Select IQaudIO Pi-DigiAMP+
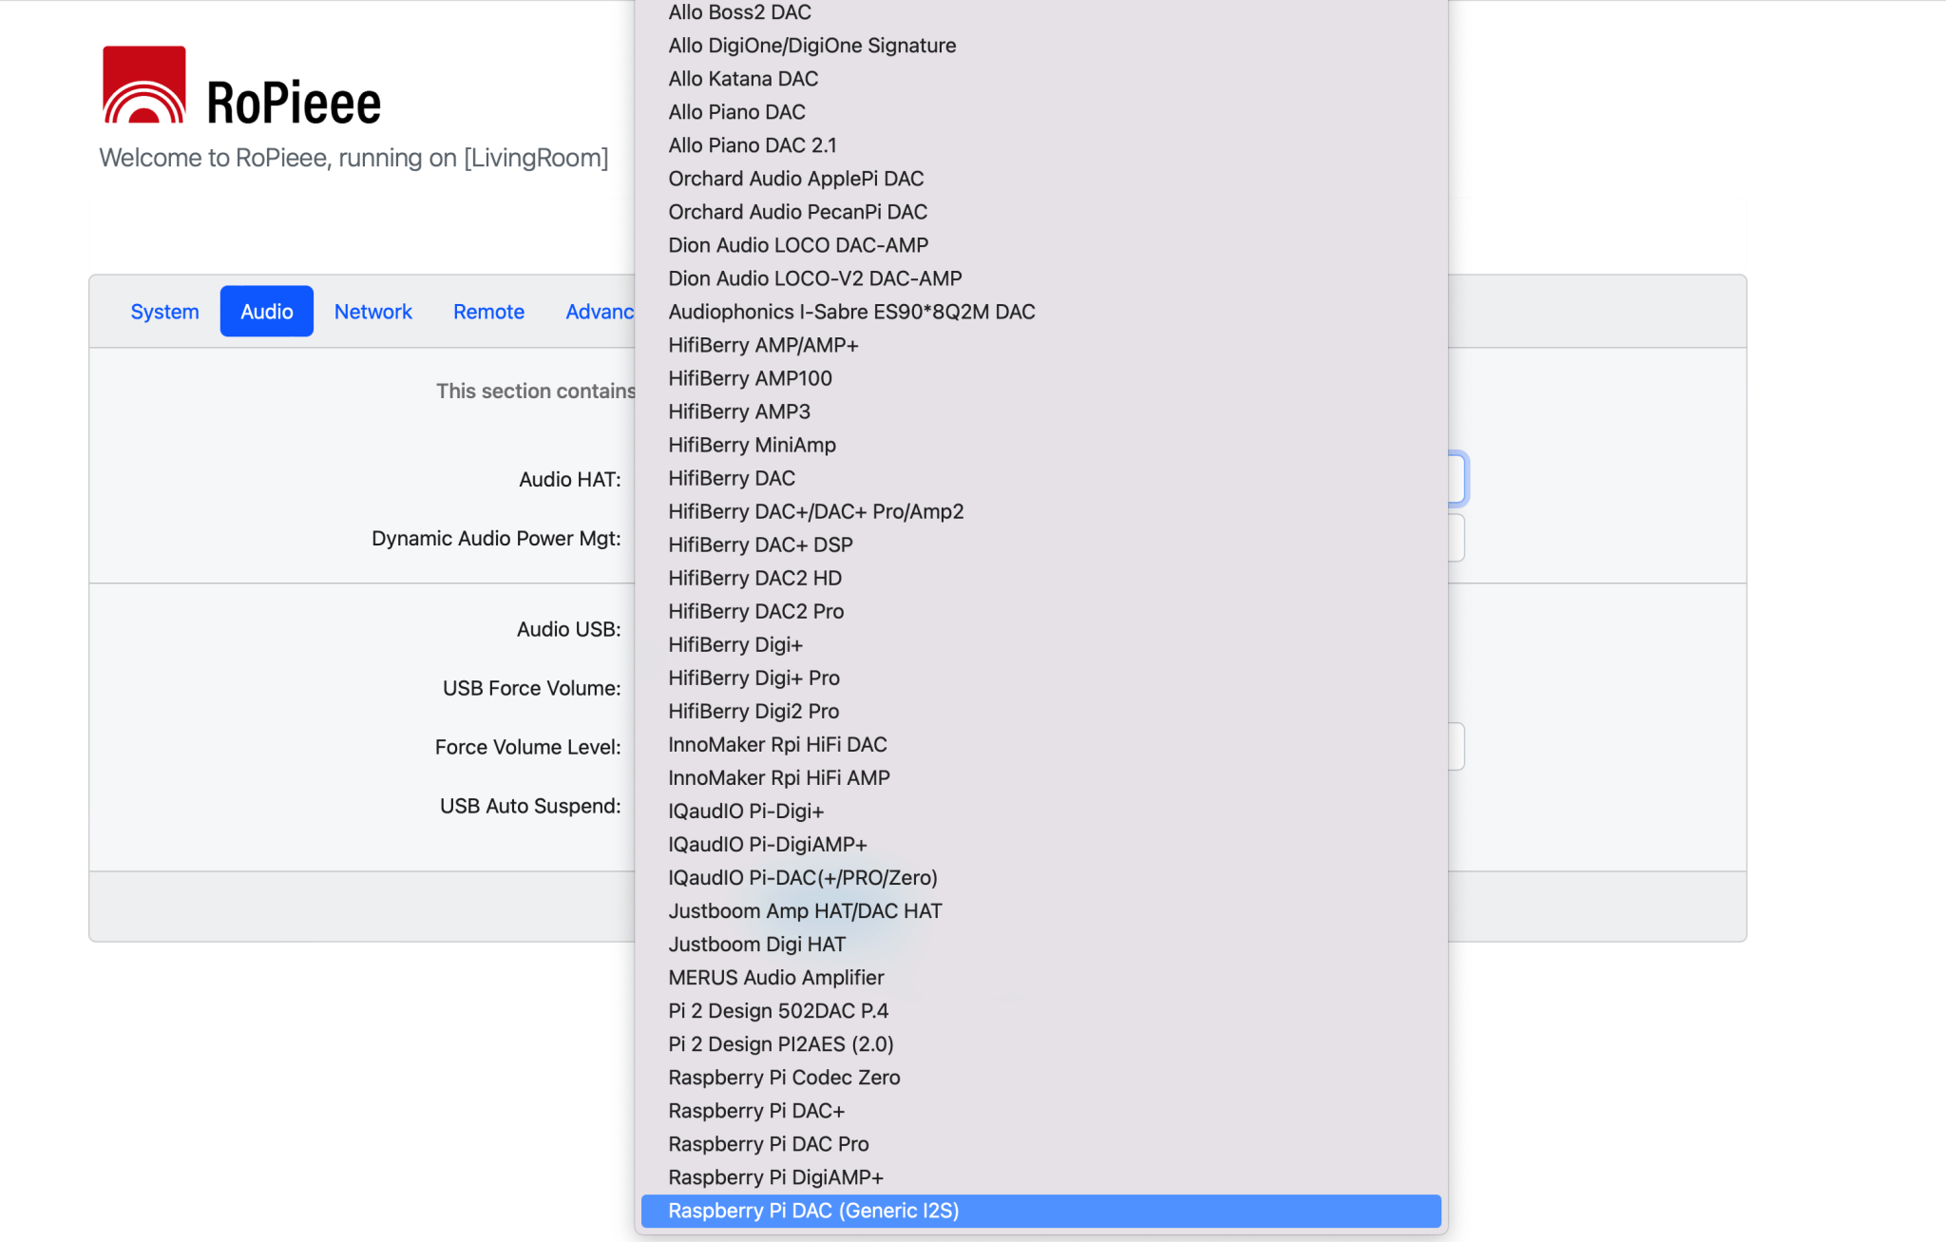Screen dimensions: 1946x1242 [x=1041, y=844]
